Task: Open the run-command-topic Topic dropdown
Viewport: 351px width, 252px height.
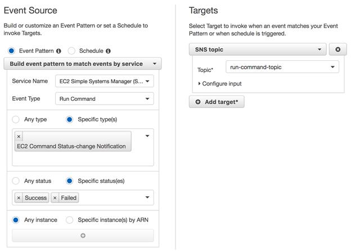Action: 282,67
